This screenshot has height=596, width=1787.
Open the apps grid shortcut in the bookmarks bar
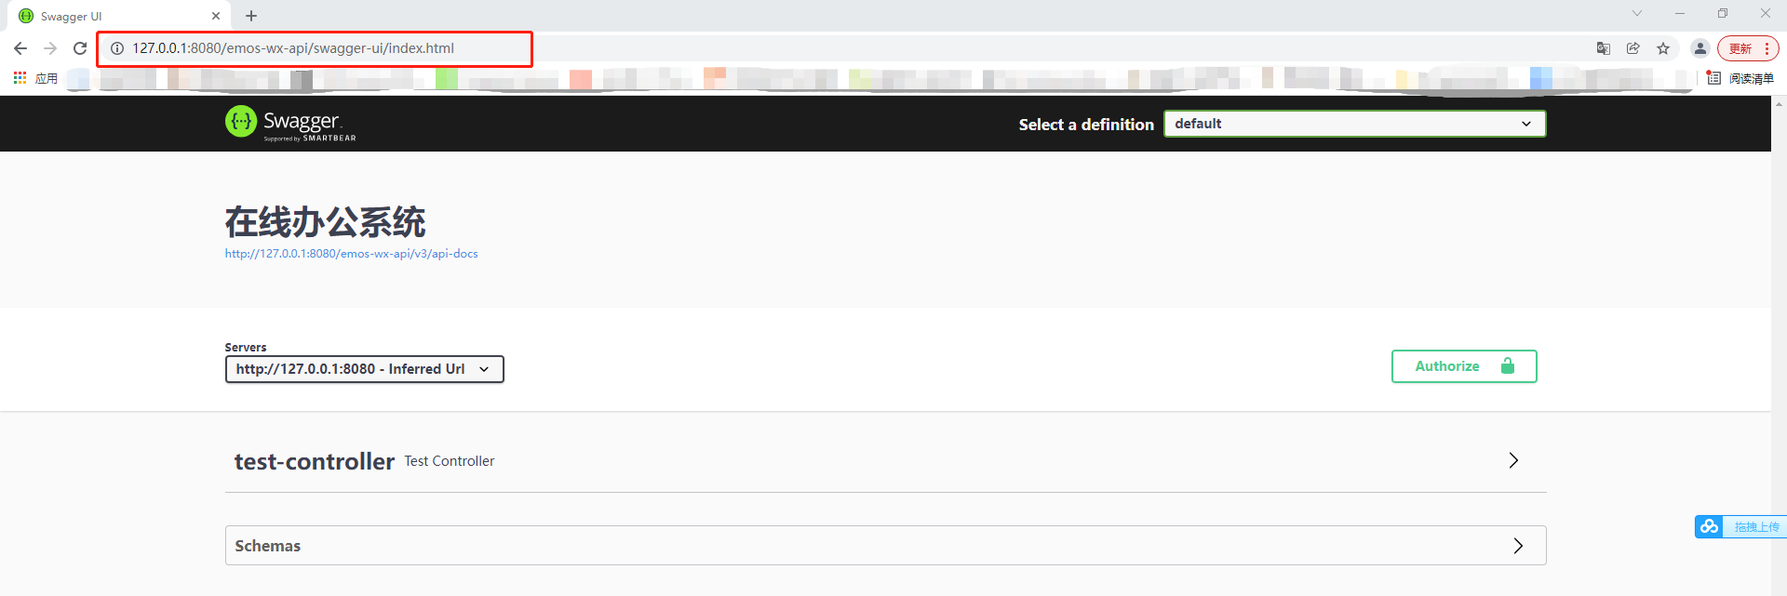[x=20, y=78]
